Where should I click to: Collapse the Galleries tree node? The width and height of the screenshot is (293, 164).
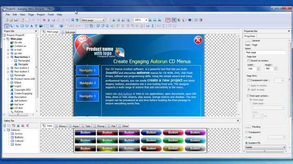point(5,130)
